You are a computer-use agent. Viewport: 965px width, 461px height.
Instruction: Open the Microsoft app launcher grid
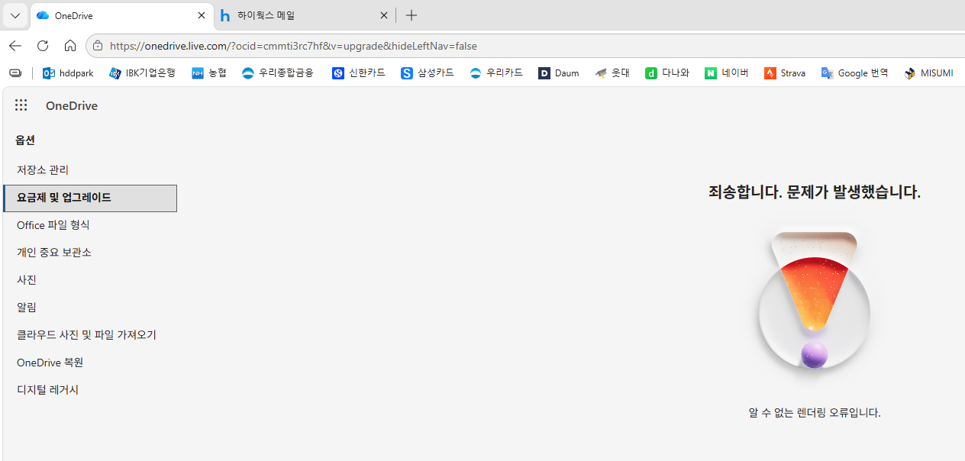pos(21,105)
